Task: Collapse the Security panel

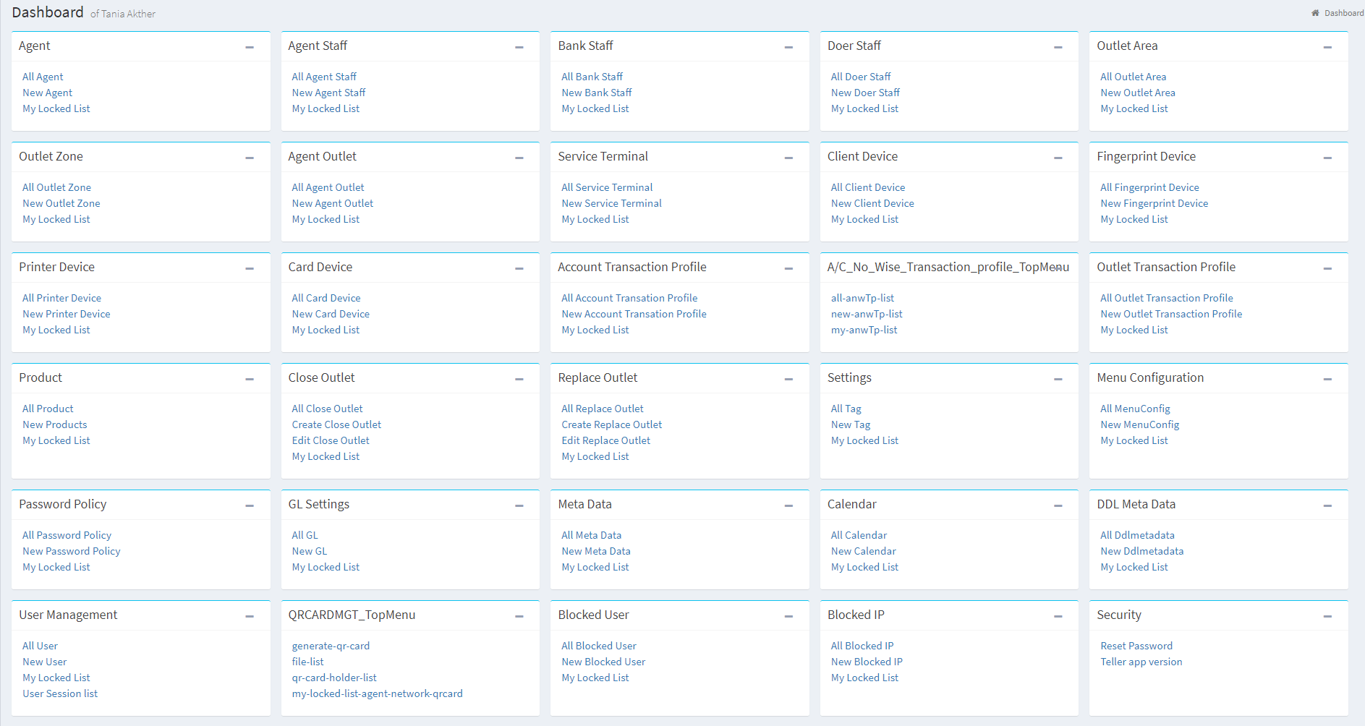Action: click(1327, 616)
